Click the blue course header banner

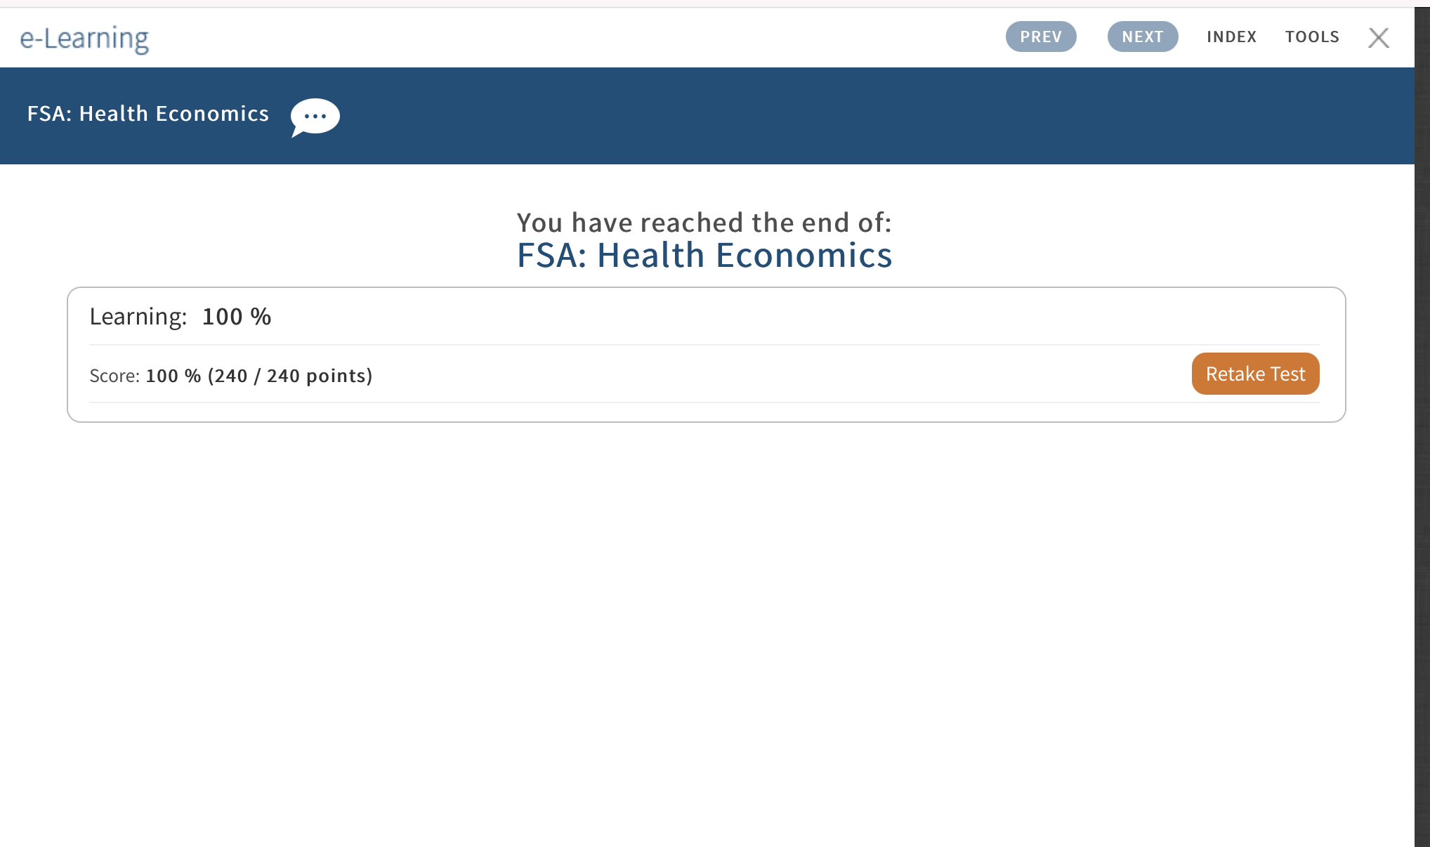[x=707, y=116]
